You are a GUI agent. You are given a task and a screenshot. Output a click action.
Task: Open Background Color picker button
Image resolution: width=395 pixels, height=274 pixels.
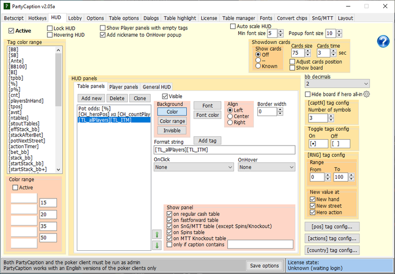click(x=172, y=112)
